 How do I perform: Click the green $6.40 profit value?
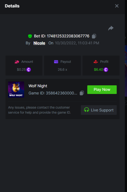(x=98, y=70)
